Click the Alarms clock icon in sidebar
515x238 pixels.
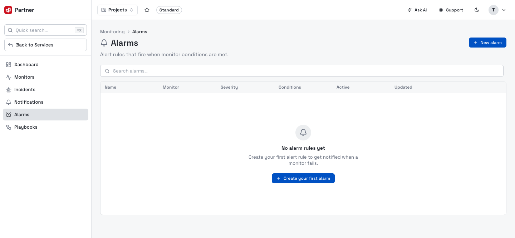9,115
